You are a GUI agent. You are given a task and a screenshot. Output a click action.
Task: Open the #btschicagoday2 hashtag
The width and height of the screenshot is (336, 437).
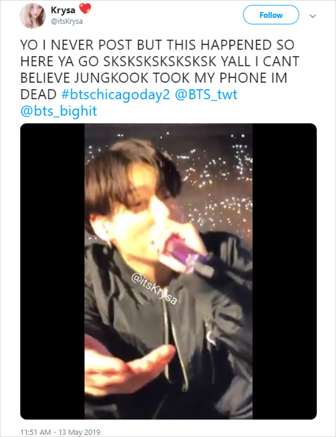pyautogui.click(x=115, y=95)
